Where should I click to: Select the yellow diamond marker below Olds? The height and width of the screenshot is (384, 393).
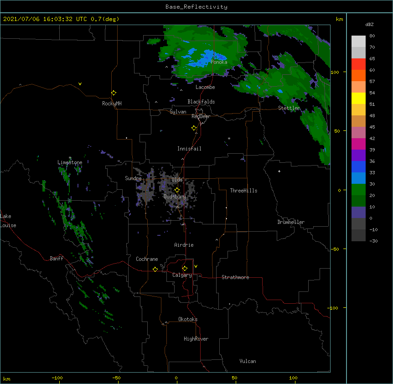coord(177,190)
